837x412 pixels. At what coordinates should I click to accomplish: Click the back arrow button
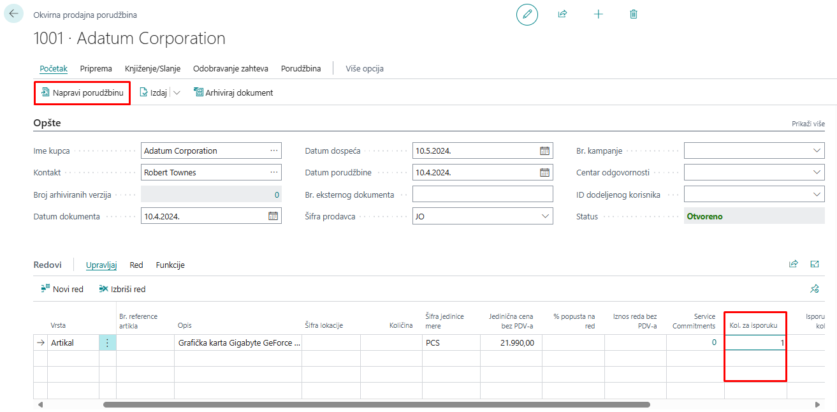(x=13, y=13)
